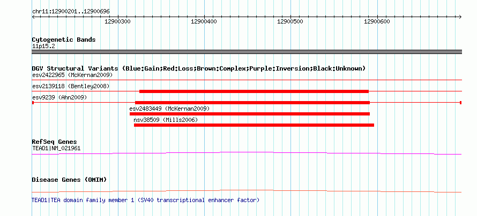Select the DGV Structural Variants track title
Image resolution: width=477 pixels, height=216 pixels.
199,68
